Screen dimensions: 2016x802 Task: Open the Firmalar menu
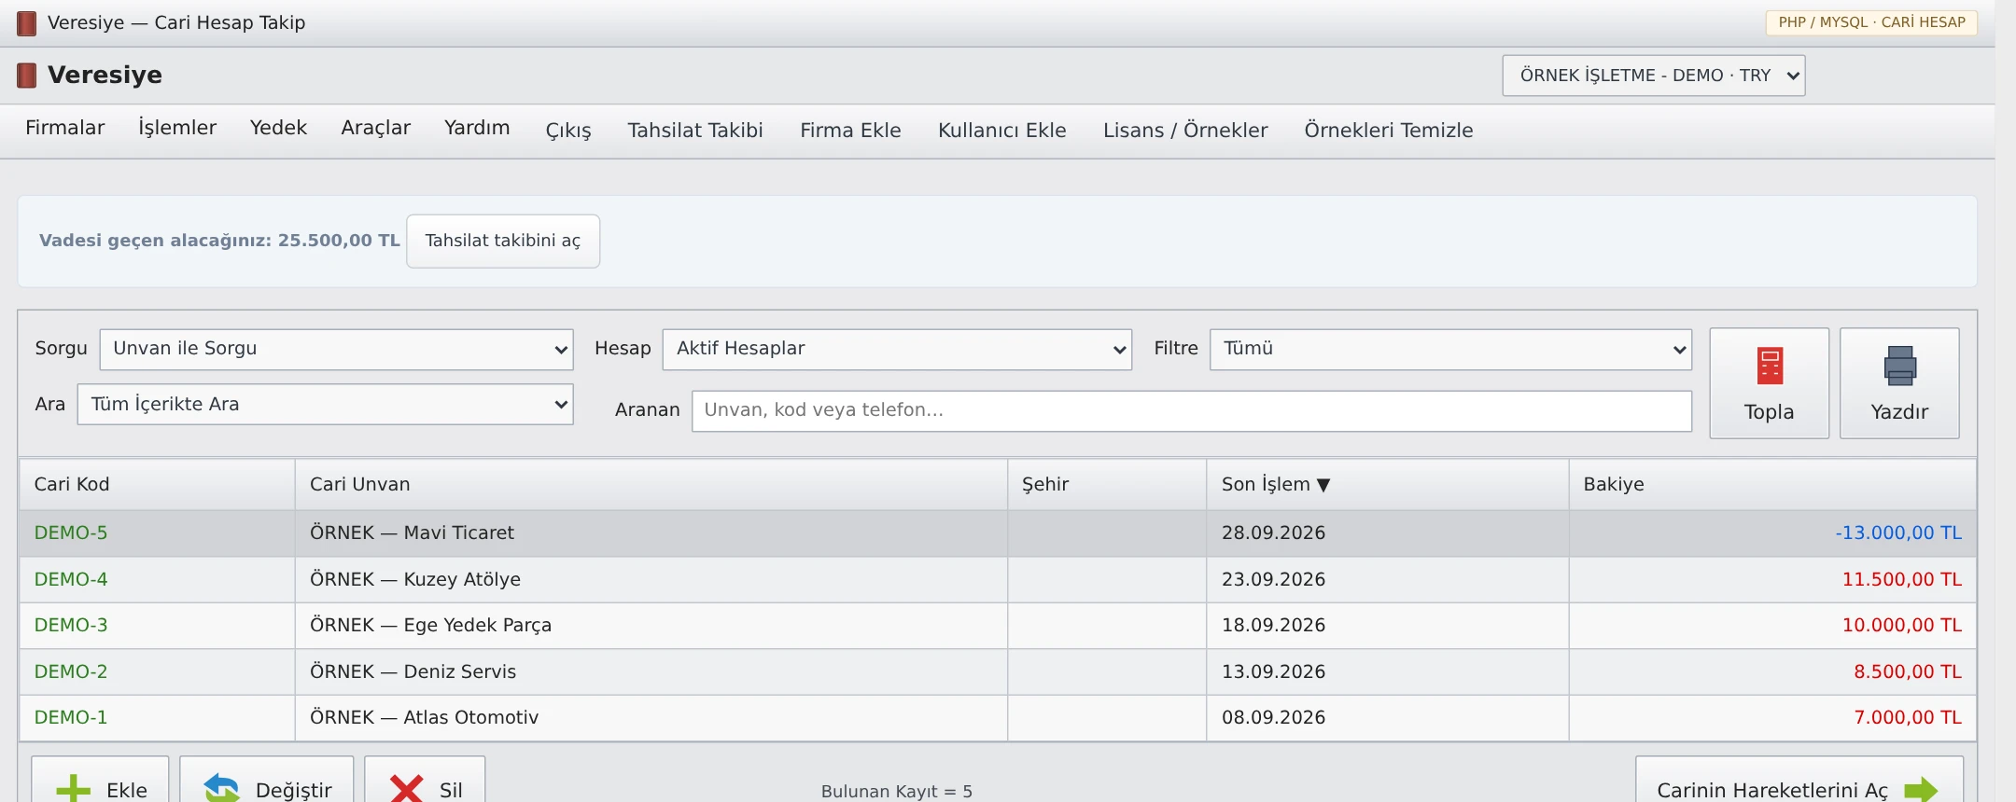coord(65,128)
